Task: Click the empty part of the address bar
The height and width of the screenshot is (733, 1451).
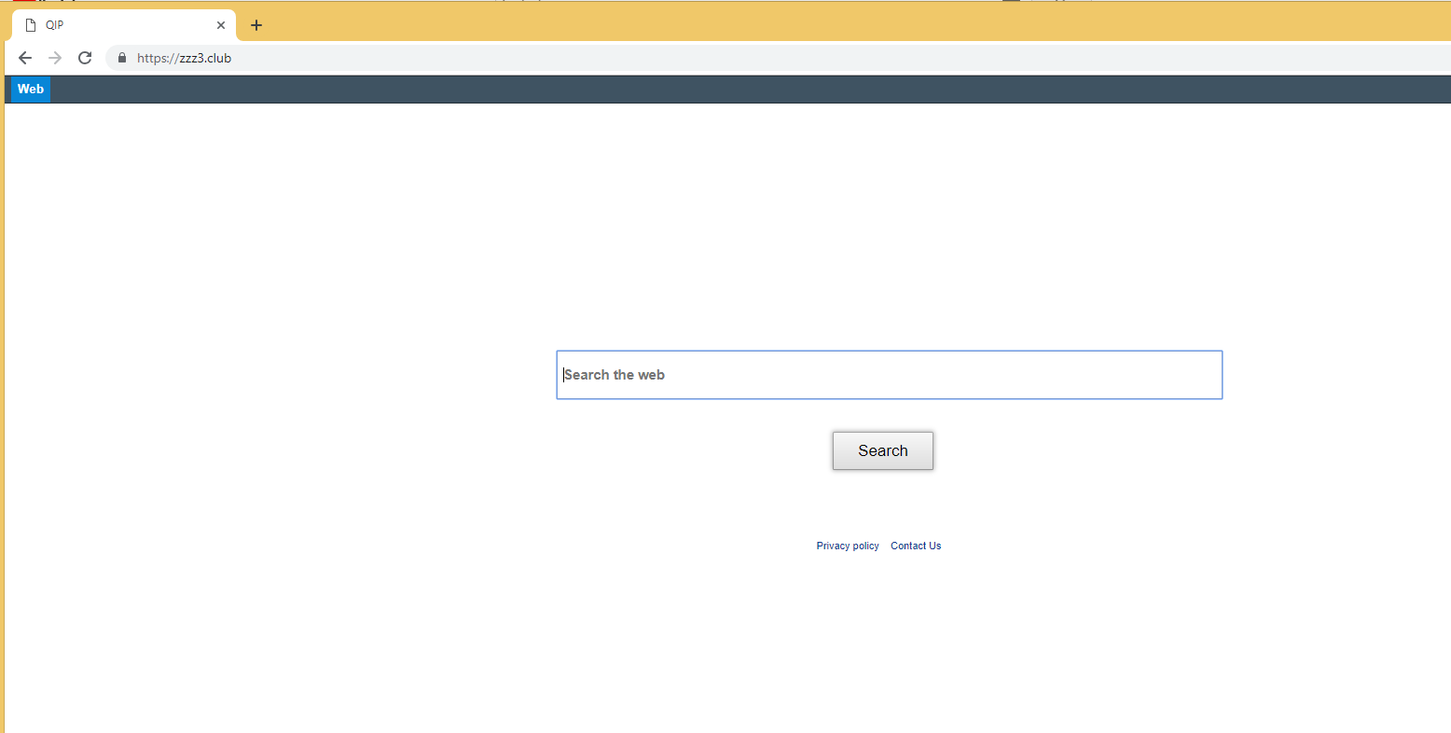Action: point(746,58)
